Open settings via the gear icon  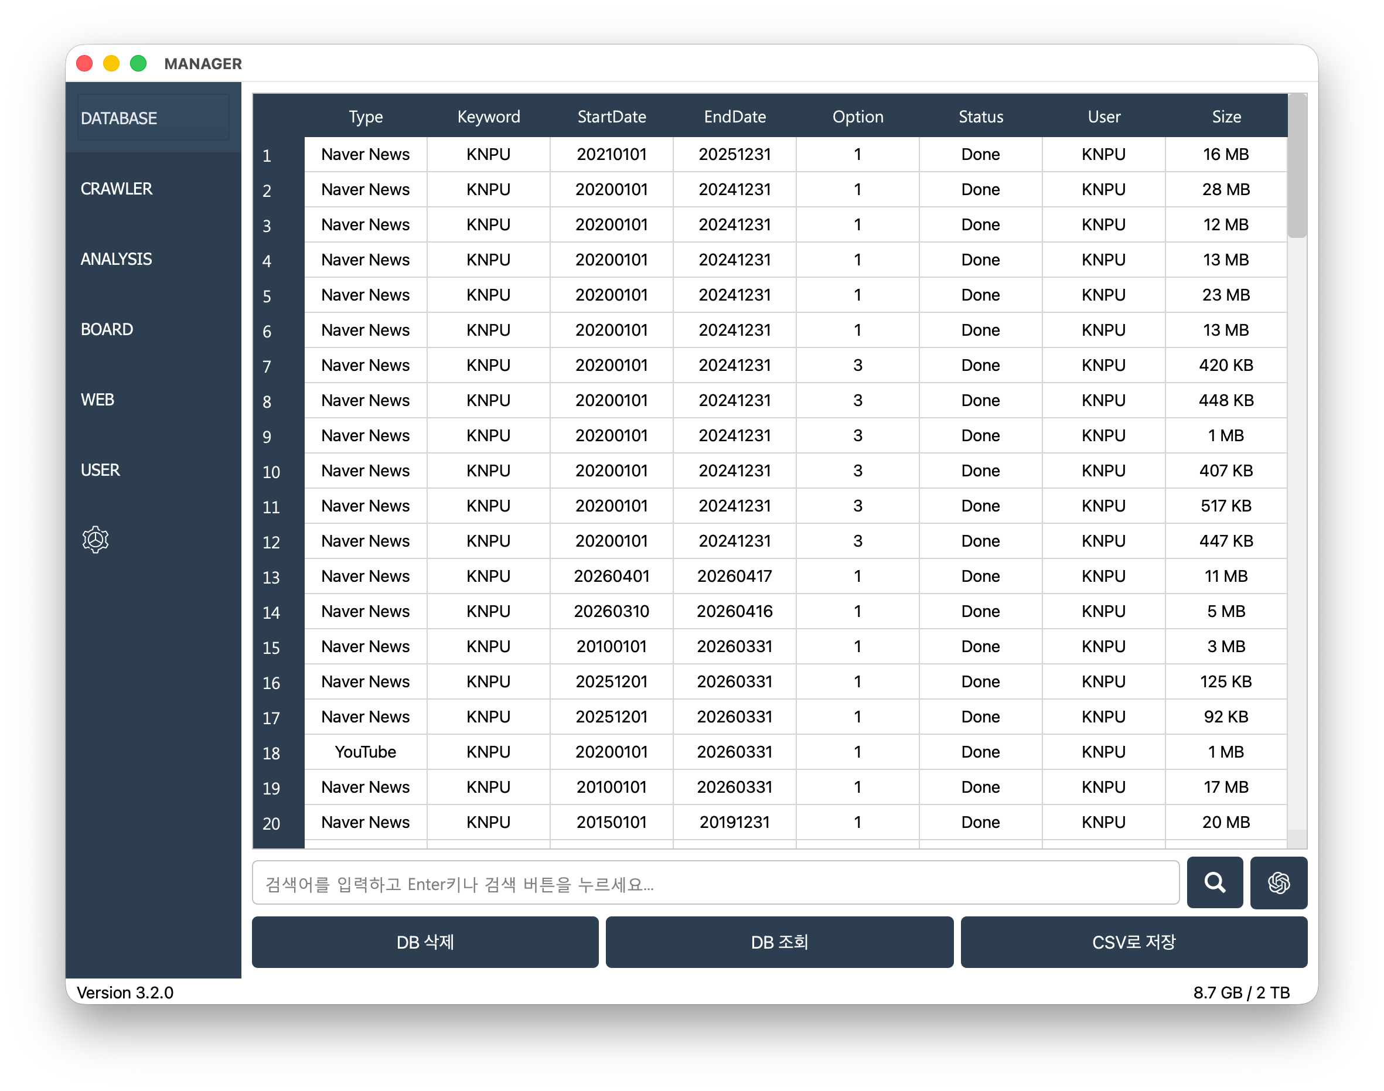point(95,540)
